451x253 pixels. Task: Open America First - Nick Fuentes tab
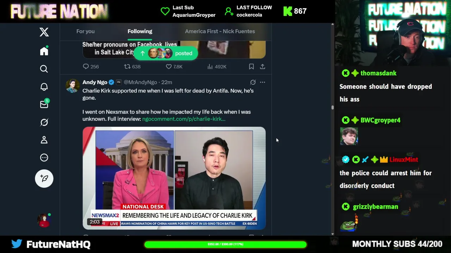tap(220, 31)
